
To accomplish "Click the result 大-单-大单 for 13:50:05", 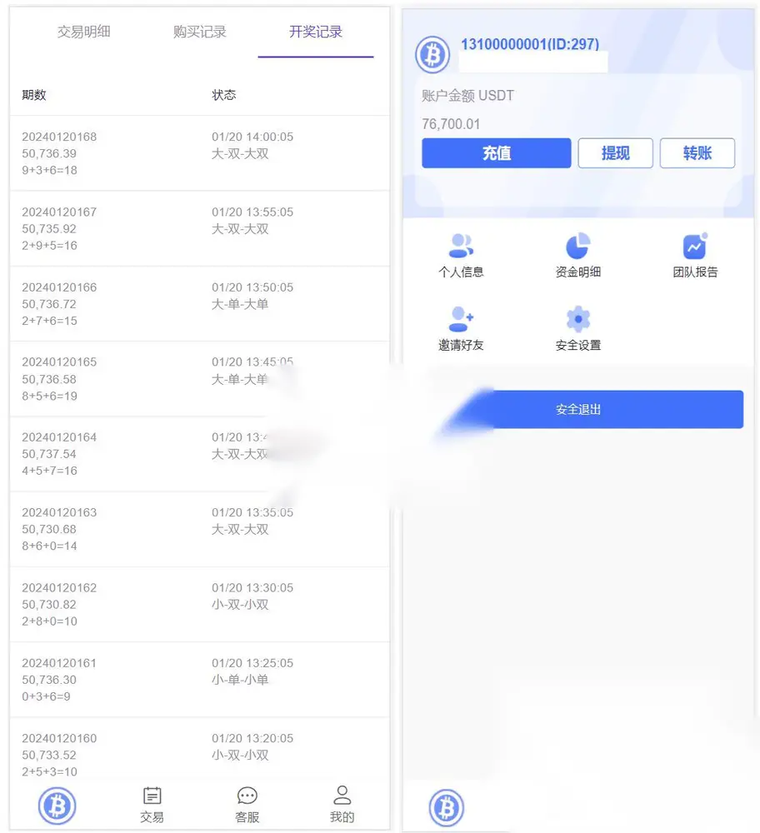I will tap(240, 304).
